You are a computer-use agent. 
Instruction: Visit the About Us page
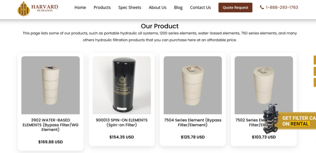coord(158,8)
